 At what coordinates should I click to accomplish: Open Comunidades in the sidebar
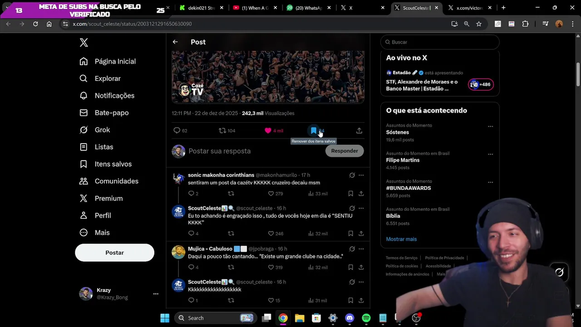coord(109,181)
